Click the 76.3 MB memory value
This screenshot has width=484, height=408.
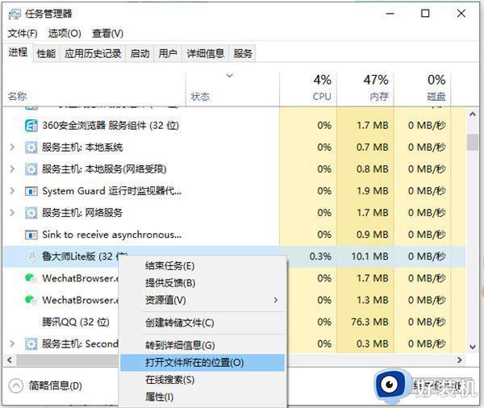click(369, 323)
